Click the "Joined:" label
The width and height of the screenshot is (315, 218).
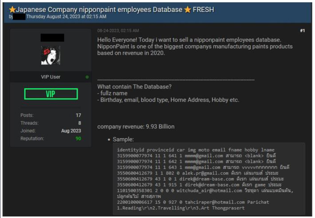coord(28,131)
